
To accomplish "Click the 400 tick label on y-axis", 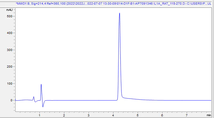I will click(x=10, y=33).
